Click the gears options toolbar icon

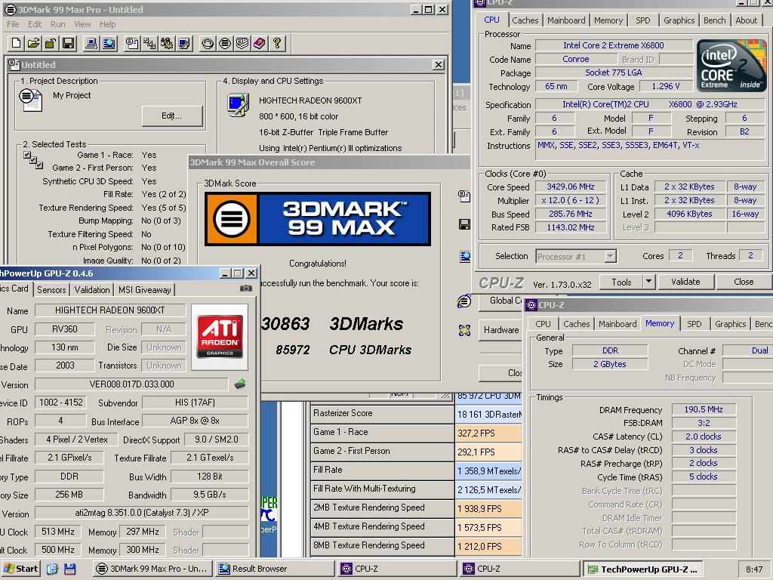(166, 43)
